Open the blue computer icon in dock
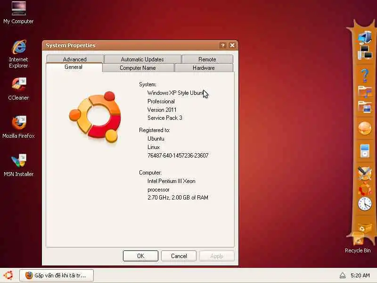The image size is (377, 283). pos(364,38)
